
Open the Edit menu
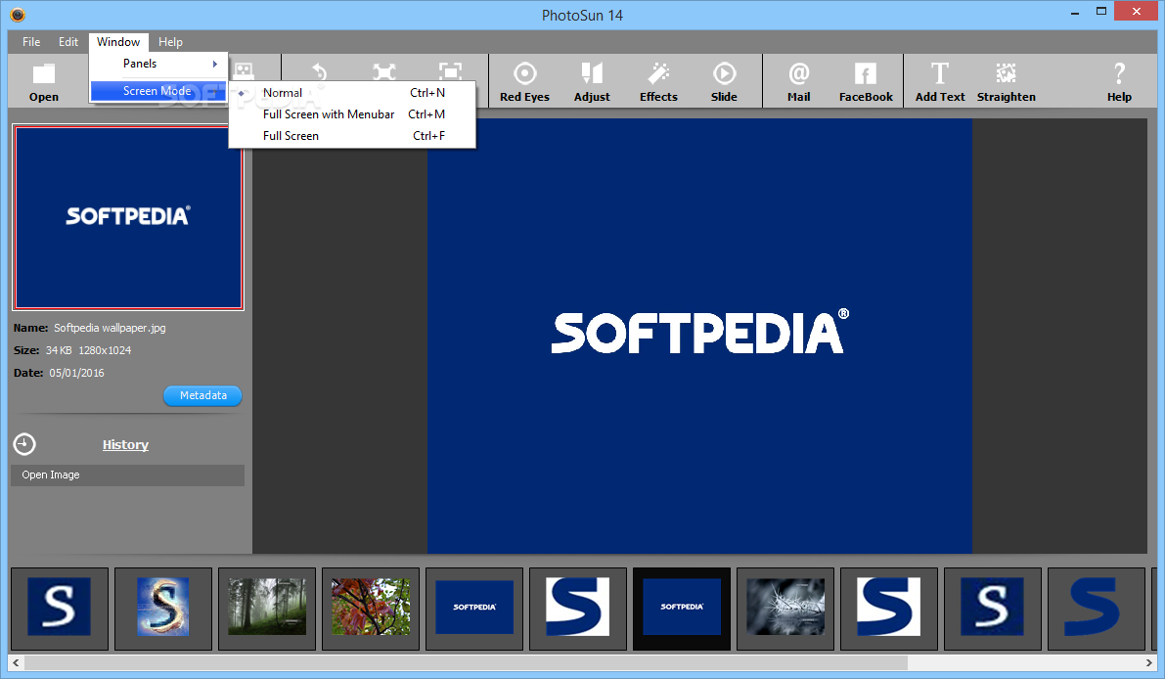click(x=68, y=42)
